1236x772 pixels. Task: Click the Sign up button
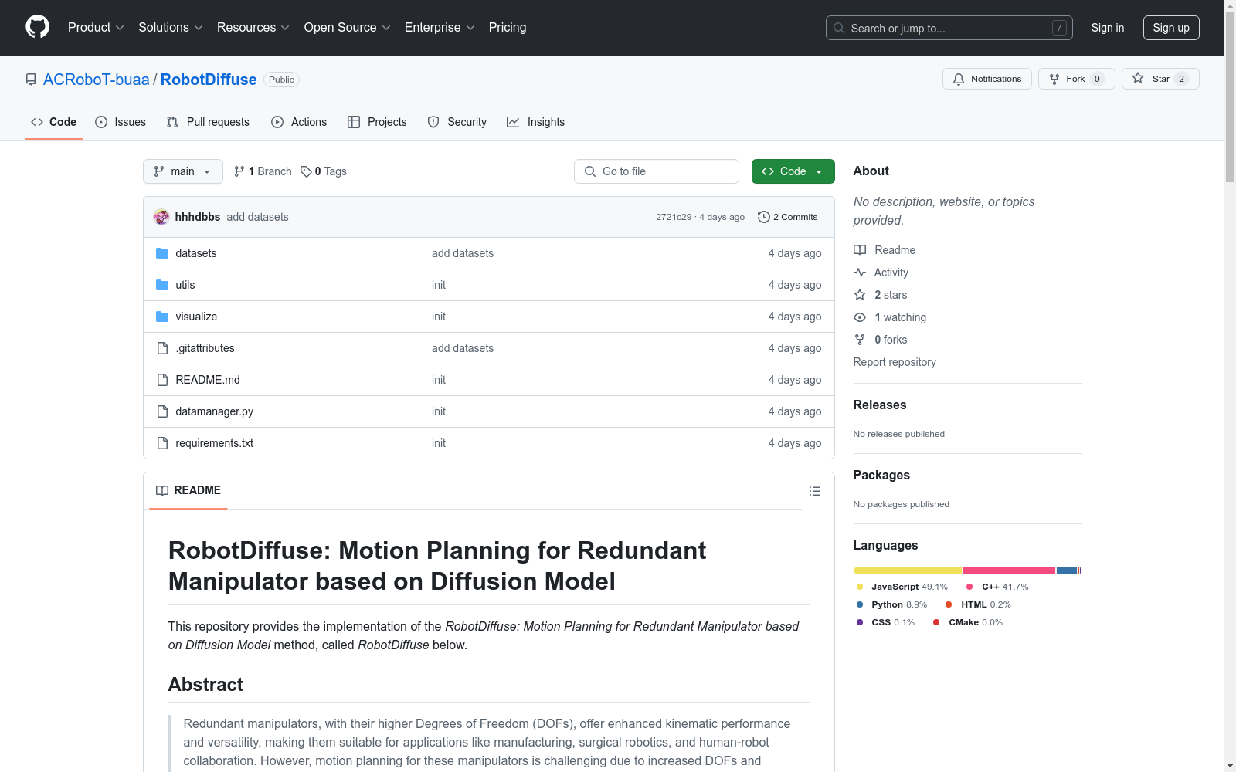(1171, 28)
